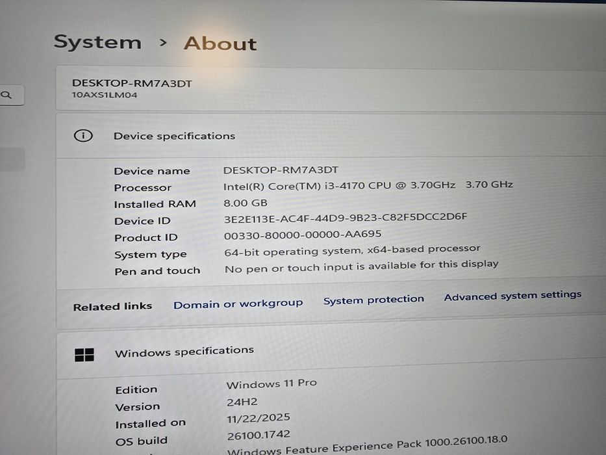606x455 pixels.
Task: Open Advanced system settings link
Action: 512,296
